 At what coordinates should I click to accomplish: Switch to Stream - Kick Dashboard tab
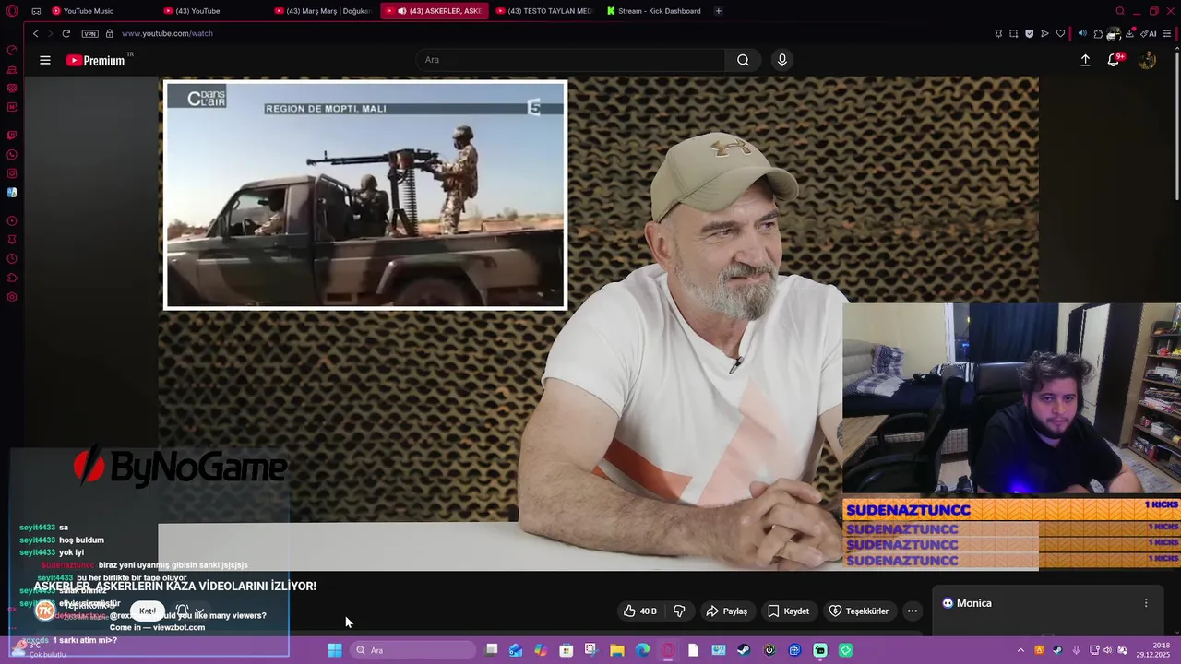point(654,11)
